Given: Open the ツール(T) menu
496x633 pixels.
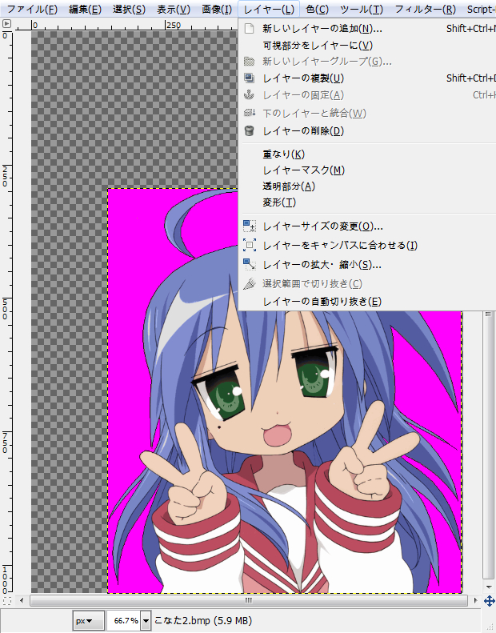Looking at the screenshot, I should tap(362, 9).
